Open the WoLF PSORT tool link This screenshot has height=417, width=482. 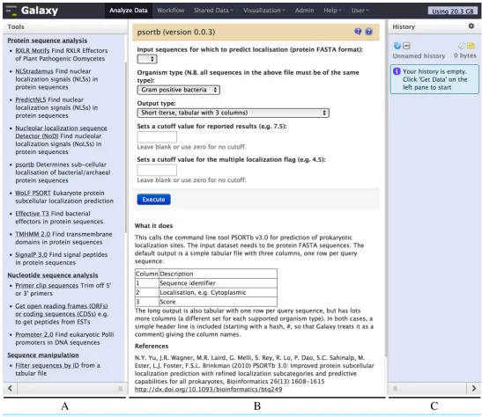[x=33, y=193]
